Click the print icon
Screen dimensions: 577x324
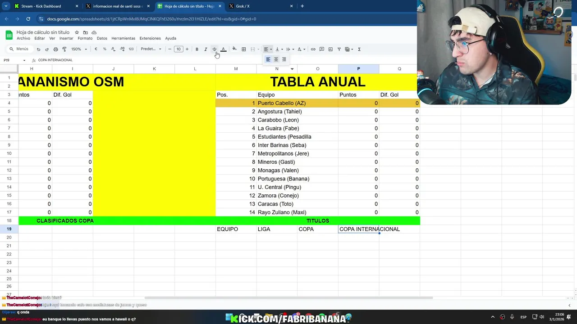point(55,49)
